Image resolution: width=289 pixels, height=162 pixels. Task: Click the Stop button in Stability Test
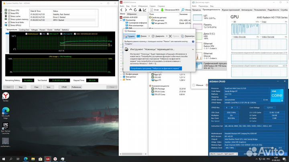click(20, 87)
